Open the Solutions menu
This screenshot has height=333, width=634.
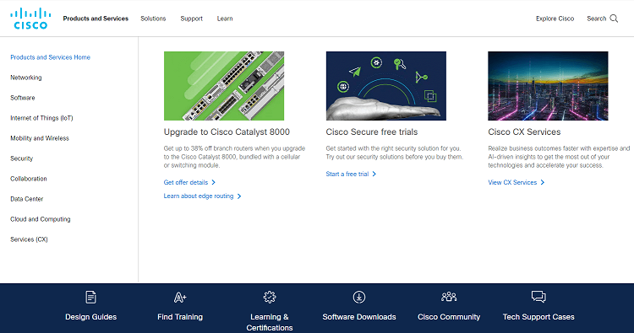pos(153,19)
